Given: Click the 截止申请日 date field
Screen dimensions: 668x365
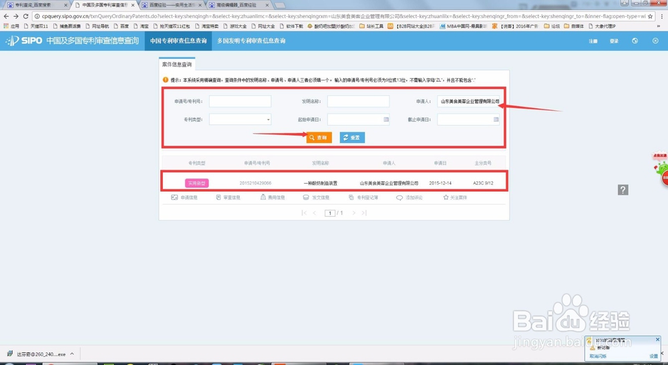Looking at the screenshot, I should point(468,120).
